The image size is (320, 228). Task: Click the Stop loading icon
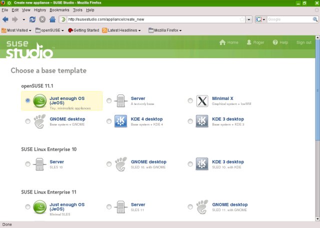click(42, 19)
